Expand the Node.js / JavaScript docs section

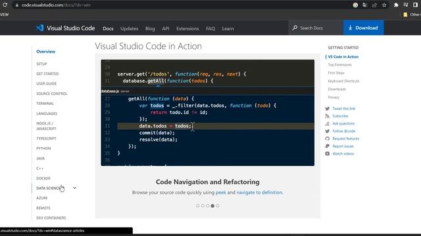(46, 126)
